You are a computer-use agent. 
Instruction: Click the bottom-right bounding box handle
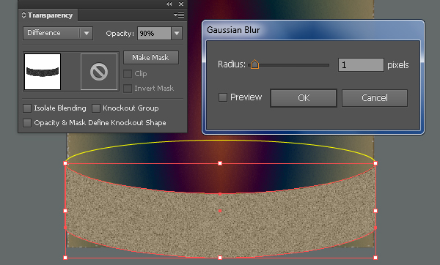pyautogui.click(x=375, y=258)
